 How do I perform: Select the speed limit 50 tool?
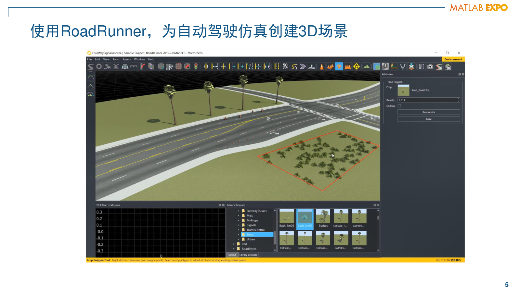[285, 67]
